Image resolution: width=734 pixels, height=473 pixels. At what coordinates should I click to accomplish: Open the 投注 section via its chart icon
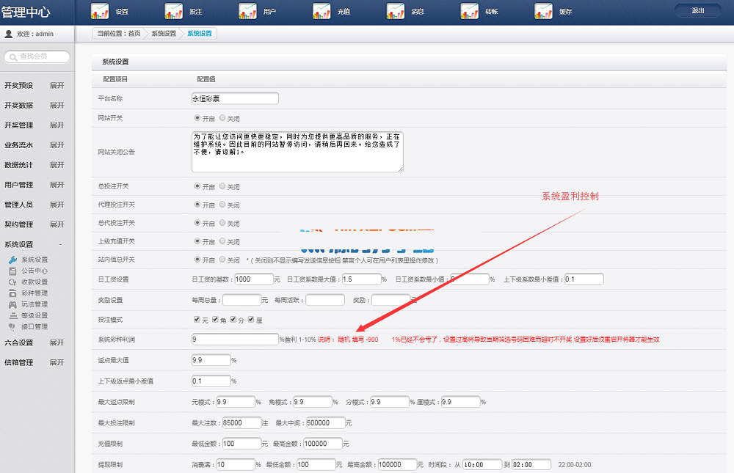coord(174,11)
